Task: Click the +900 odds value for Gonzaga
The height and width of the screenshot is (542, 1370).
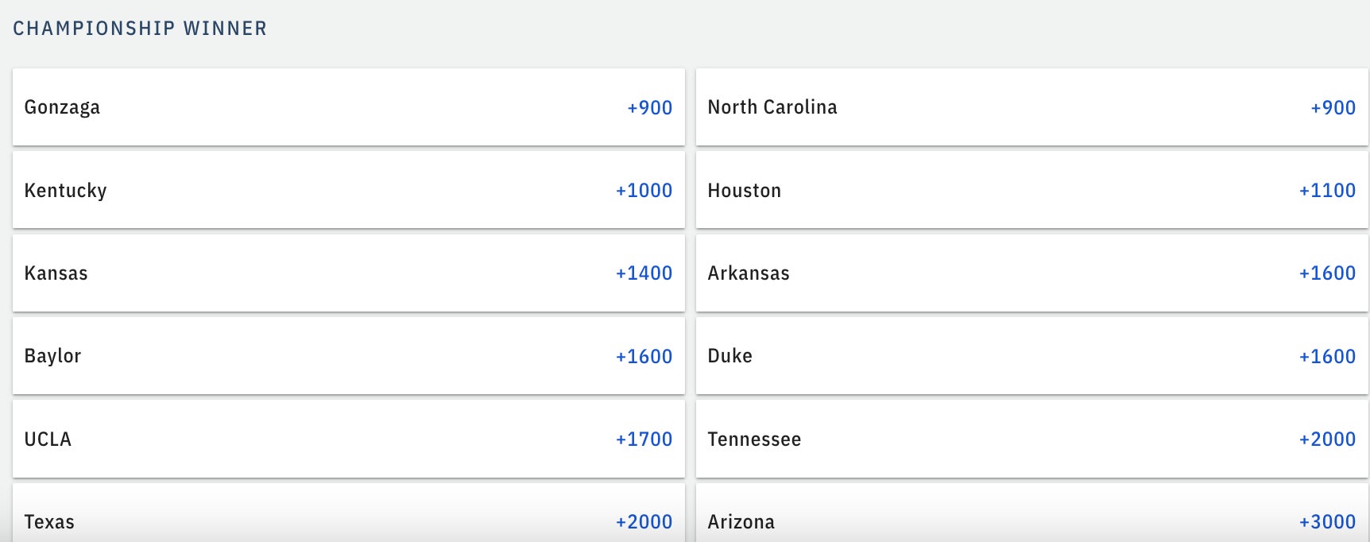Action: click(x=649, y=107)
